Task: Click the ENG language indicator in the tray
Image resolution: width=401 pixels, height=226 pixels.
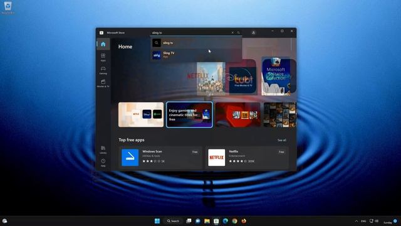Action: (x=363, y=221)
